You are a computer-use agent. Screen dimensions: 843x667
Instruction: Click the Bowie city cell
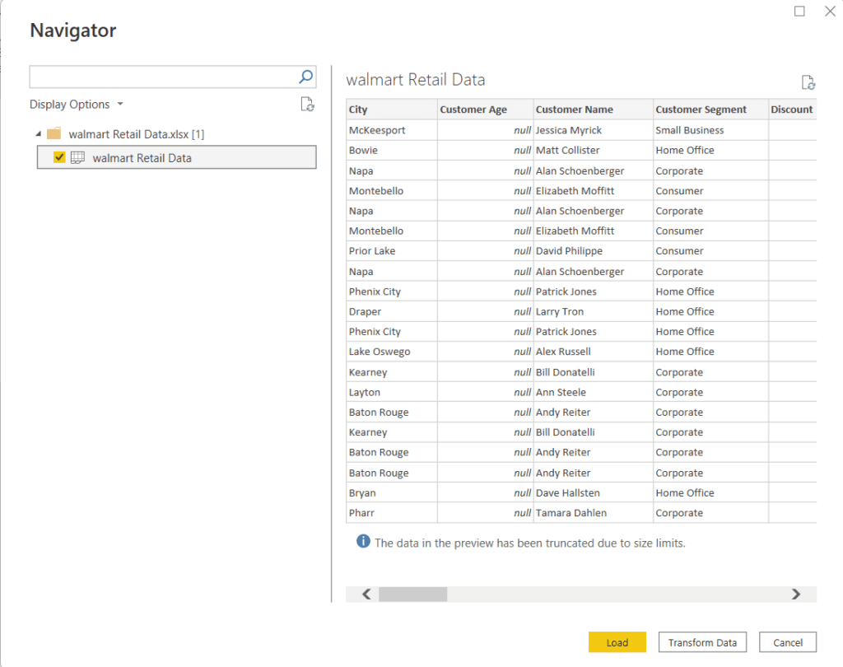[392, 150]
